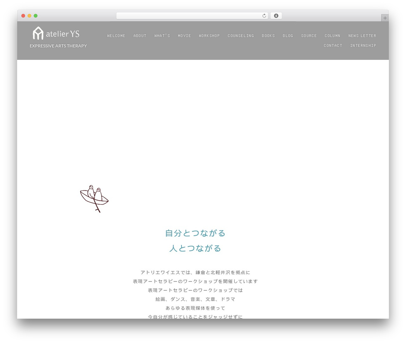Image resolution: width=406 pixels, height=343 pixels.
Task: Minimize the window with yellow button
Action: pos(29,16)
